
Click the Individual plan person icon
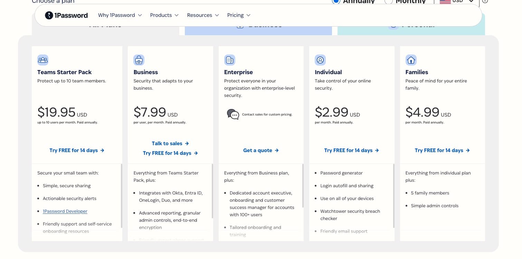[x=320, y=60]
